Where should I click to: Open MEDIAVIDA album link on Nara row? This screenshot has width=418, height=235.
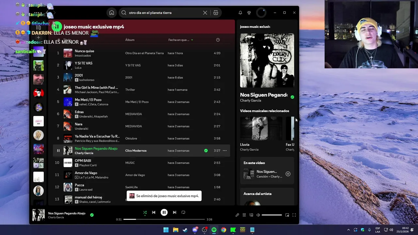point(134,126)
